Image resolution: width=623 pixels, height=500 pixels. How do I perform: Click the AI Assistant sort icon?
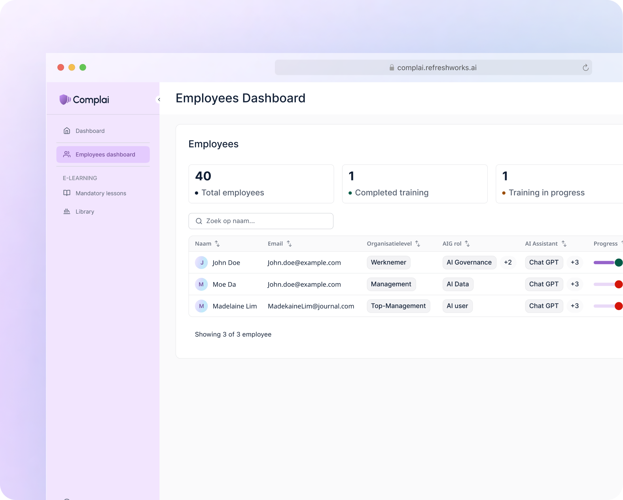pyautogui.click(x=564, y=244)
